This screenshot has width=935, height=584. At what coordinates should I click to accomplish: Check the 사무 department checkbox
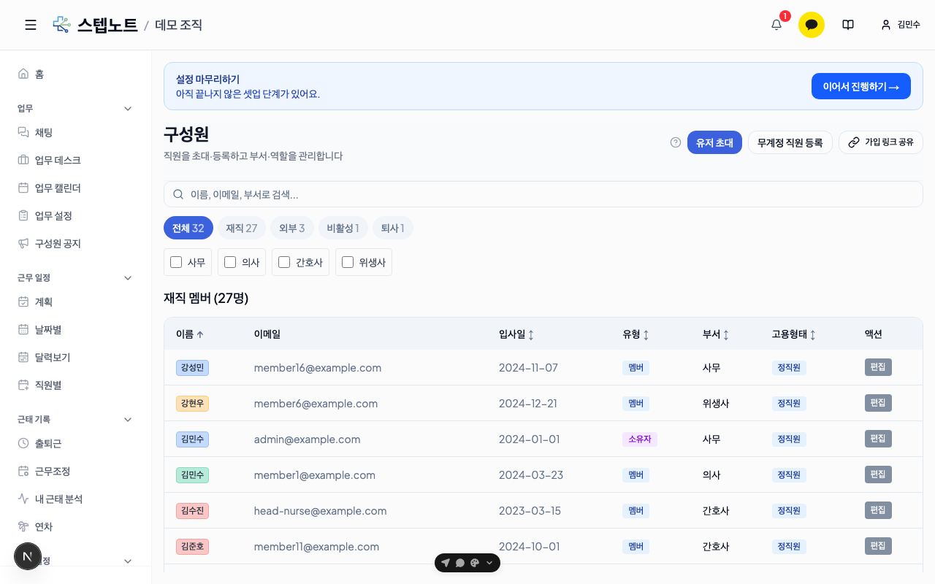(176, 262)
